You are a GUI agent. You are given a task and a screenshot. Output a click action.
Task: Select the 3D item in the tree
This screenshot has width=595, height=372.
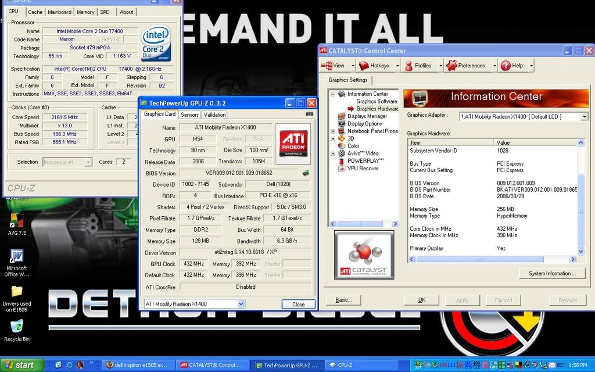click(346, 138)
